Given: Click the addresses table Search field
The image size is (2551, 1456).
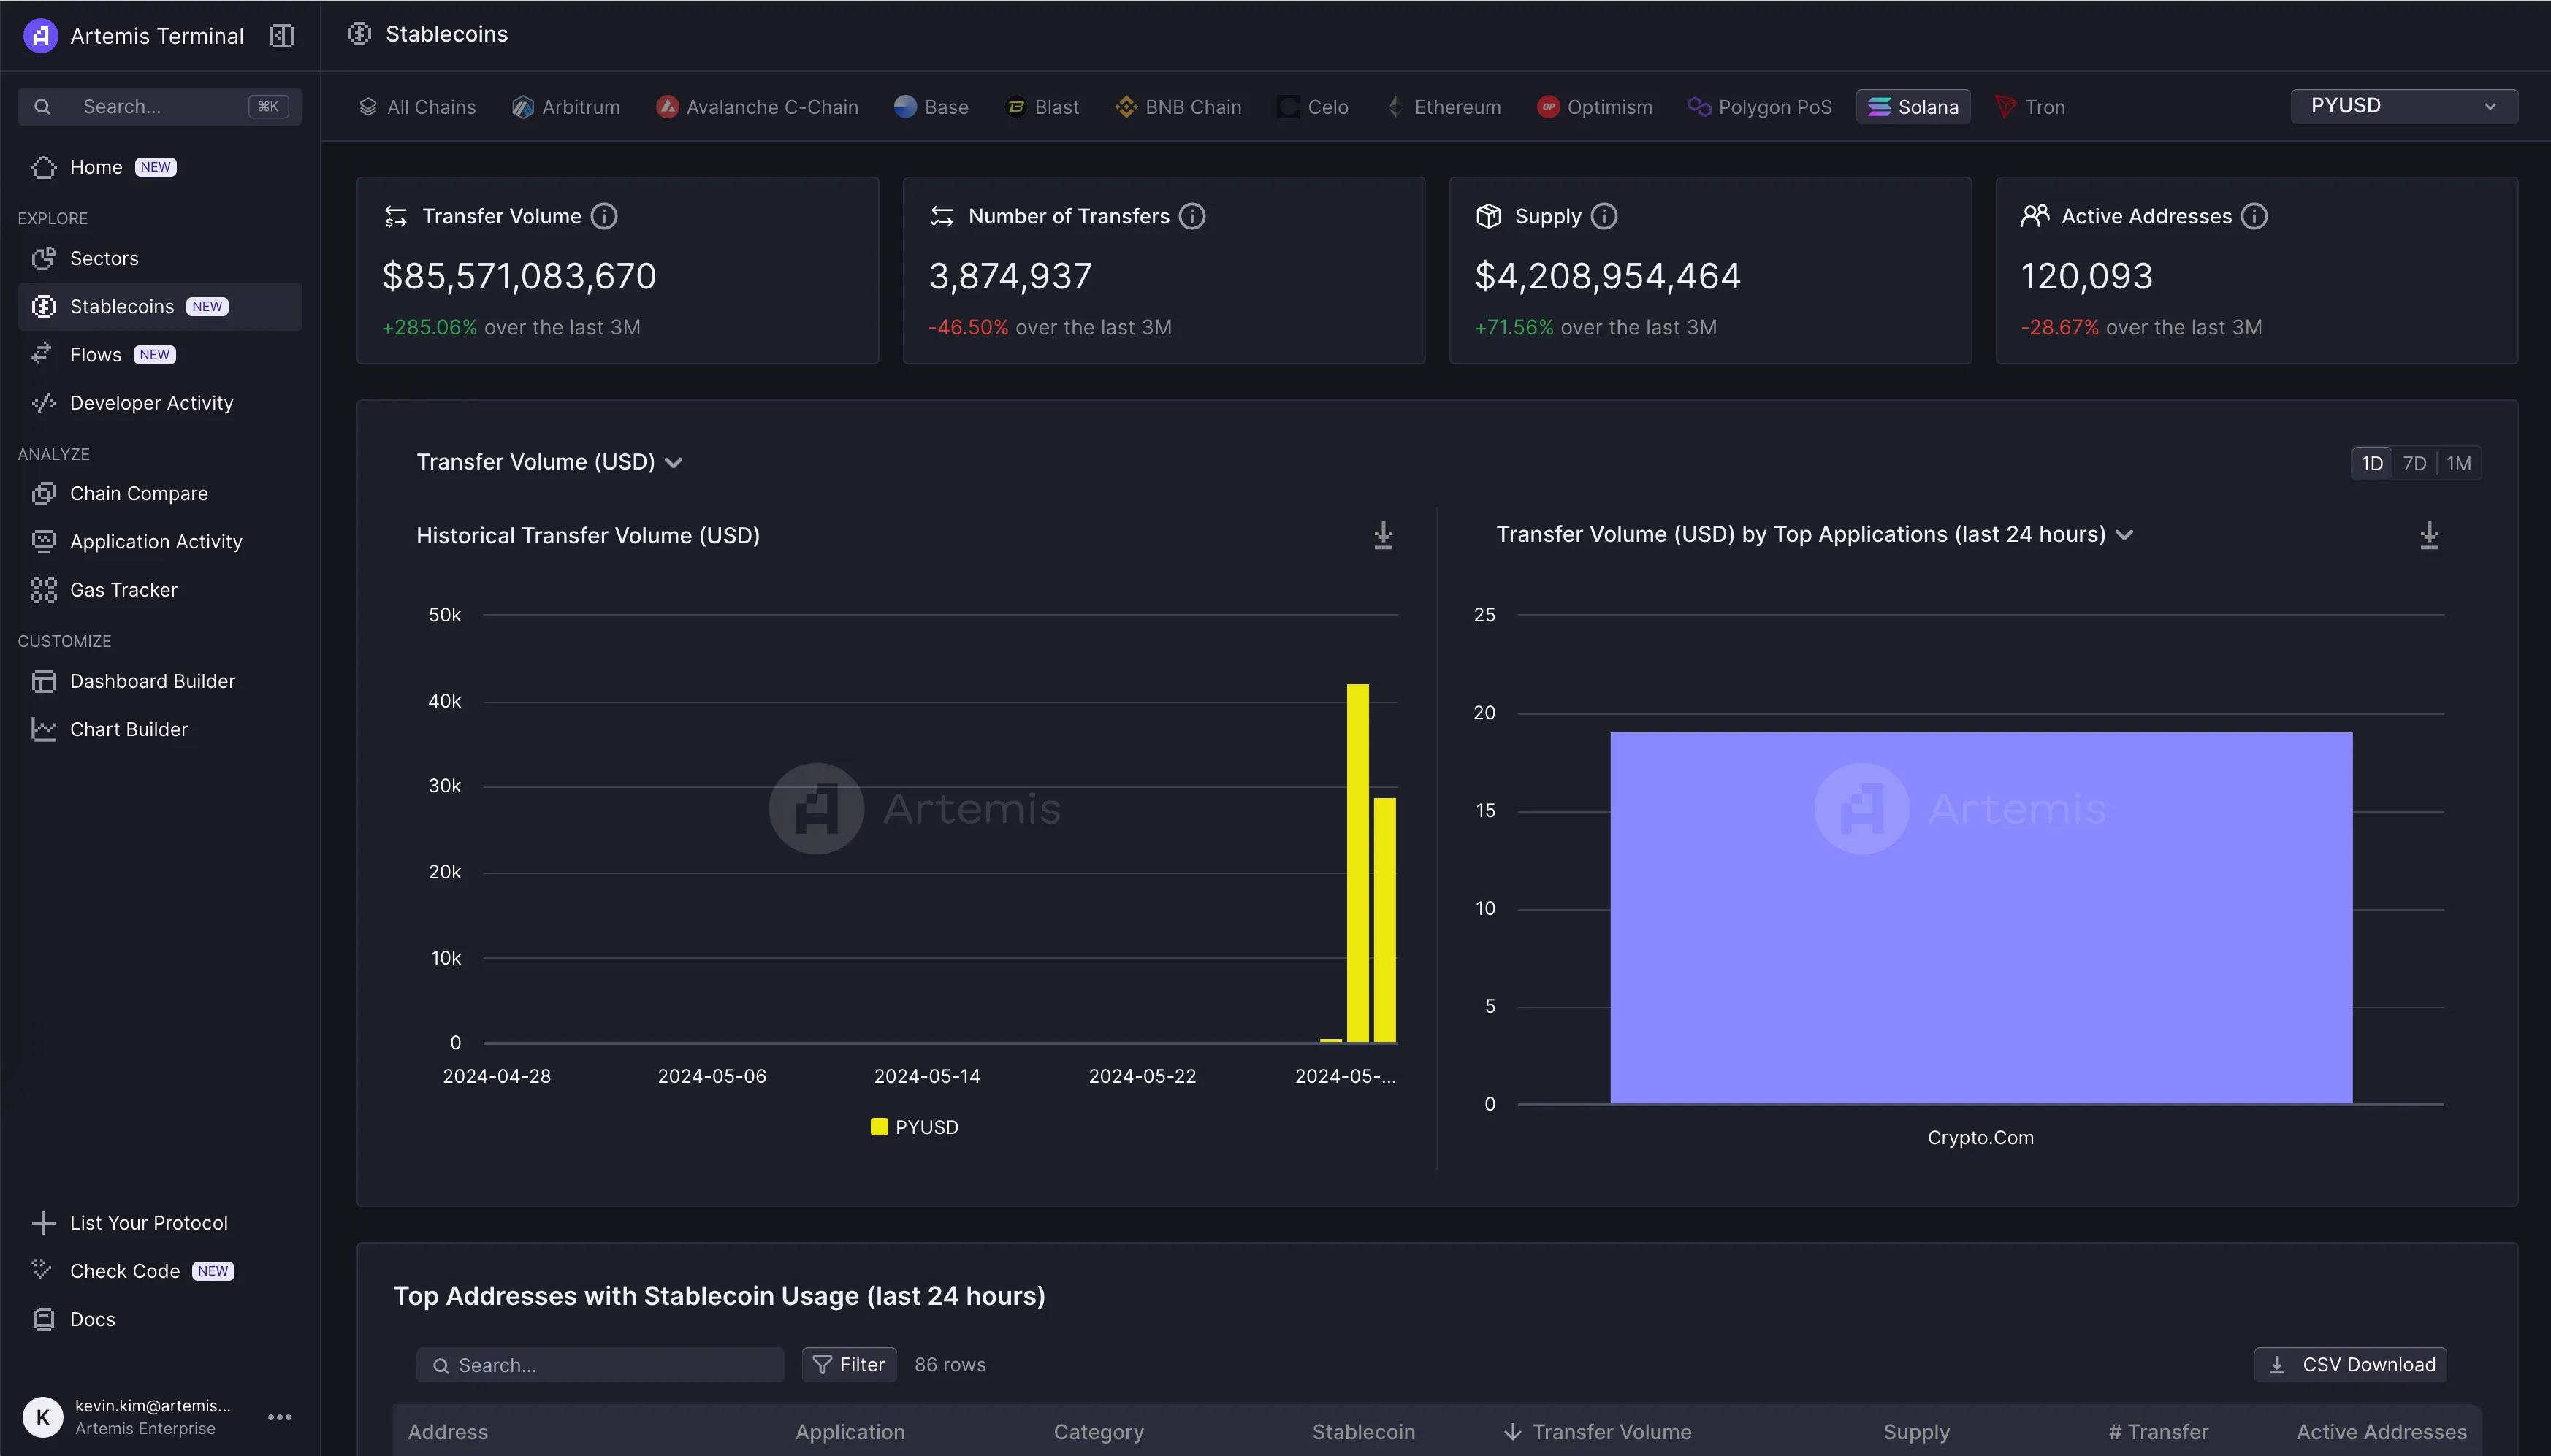Looking at the screenshot, I should pos(600,1364).
